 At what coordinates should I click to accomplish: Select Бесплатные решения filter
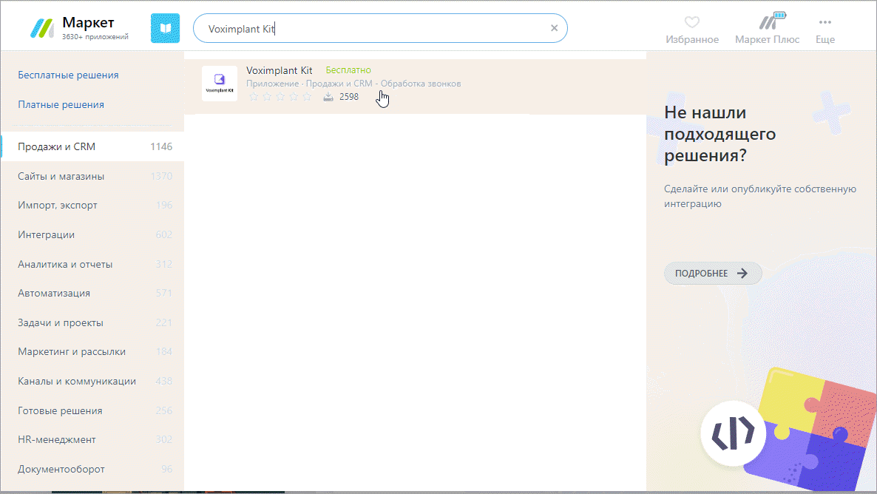click(68, 75)
